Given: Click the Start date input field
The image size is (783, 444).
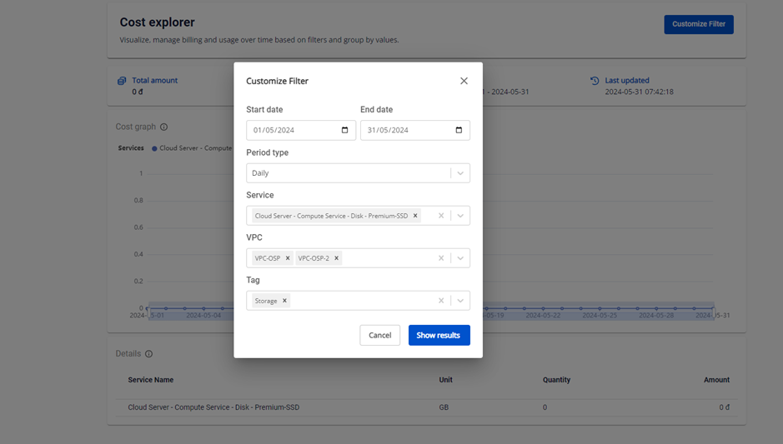Looking at the screenshot, I should [292, 130].
